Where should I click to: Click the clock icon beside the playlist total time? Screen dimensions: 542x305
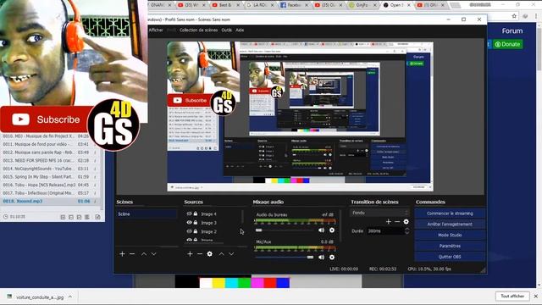pos(6,217)
